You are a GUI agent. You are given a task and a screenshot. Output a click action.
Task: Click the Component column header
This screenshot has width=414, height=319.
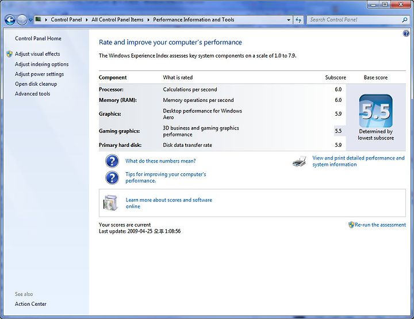(x=113, y=78)
